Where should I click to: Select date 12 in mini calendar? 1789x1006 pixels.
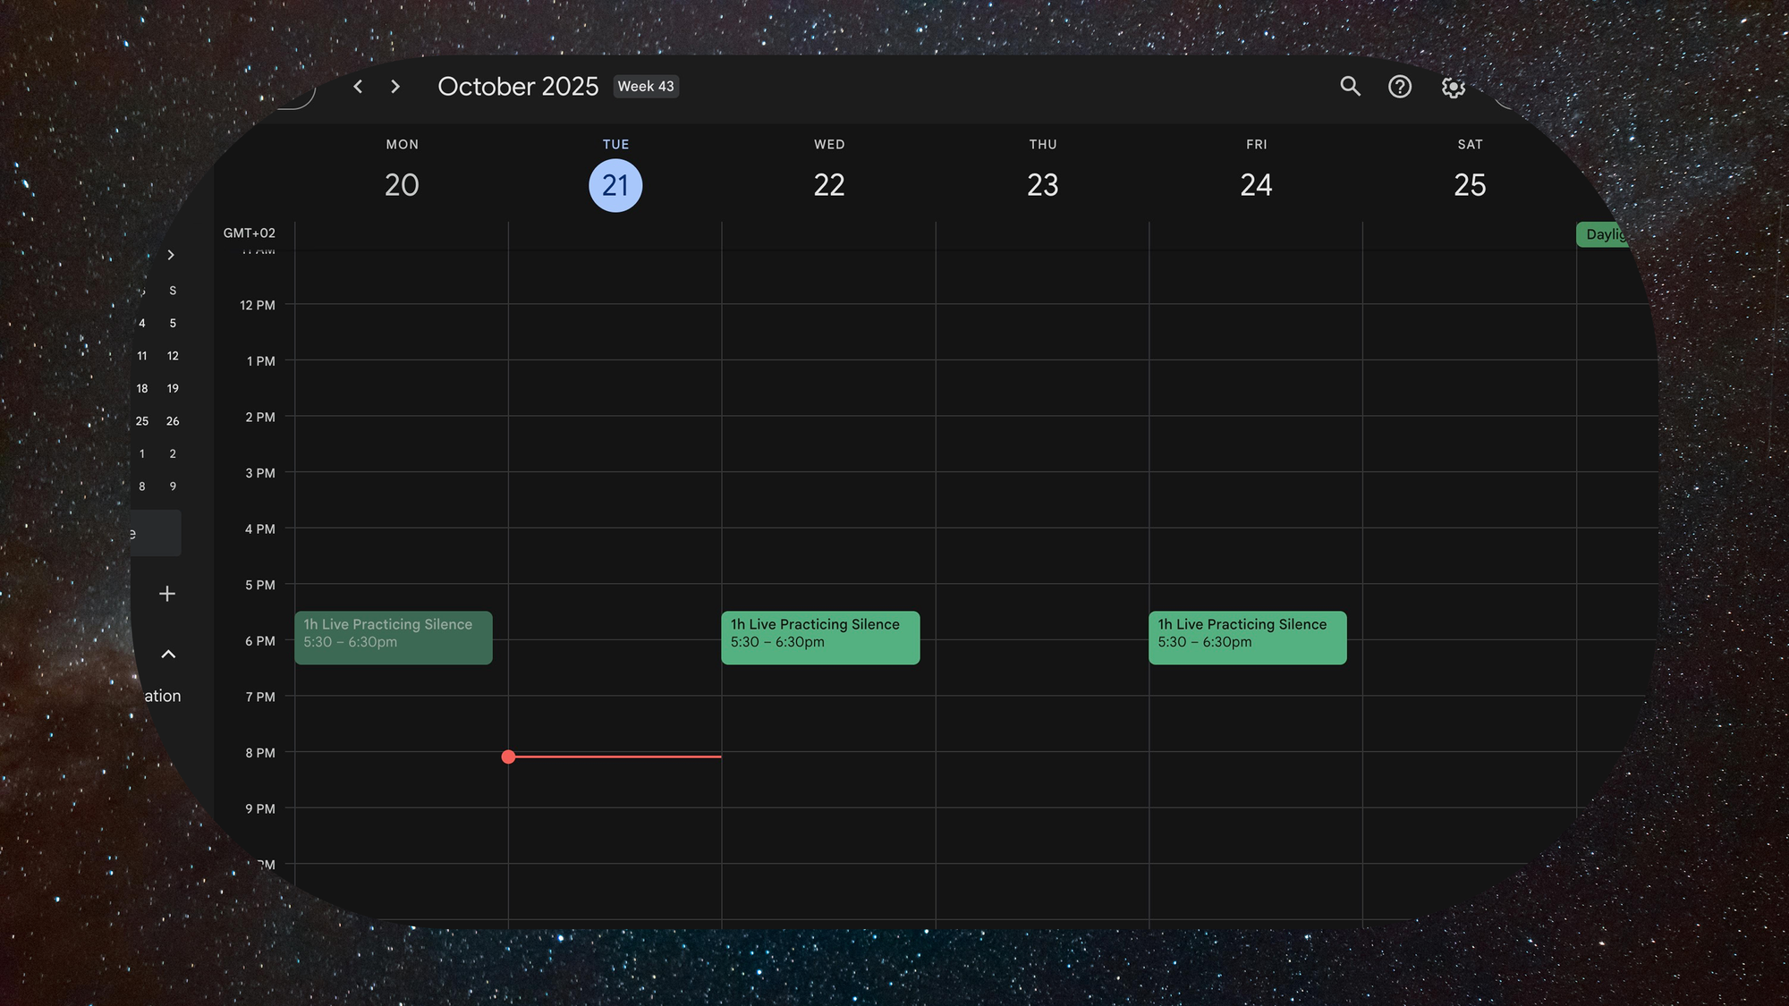coord(173,356)
